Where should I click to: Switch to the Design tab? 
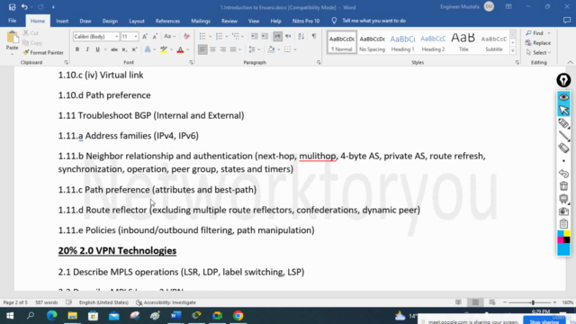point(110,21)
